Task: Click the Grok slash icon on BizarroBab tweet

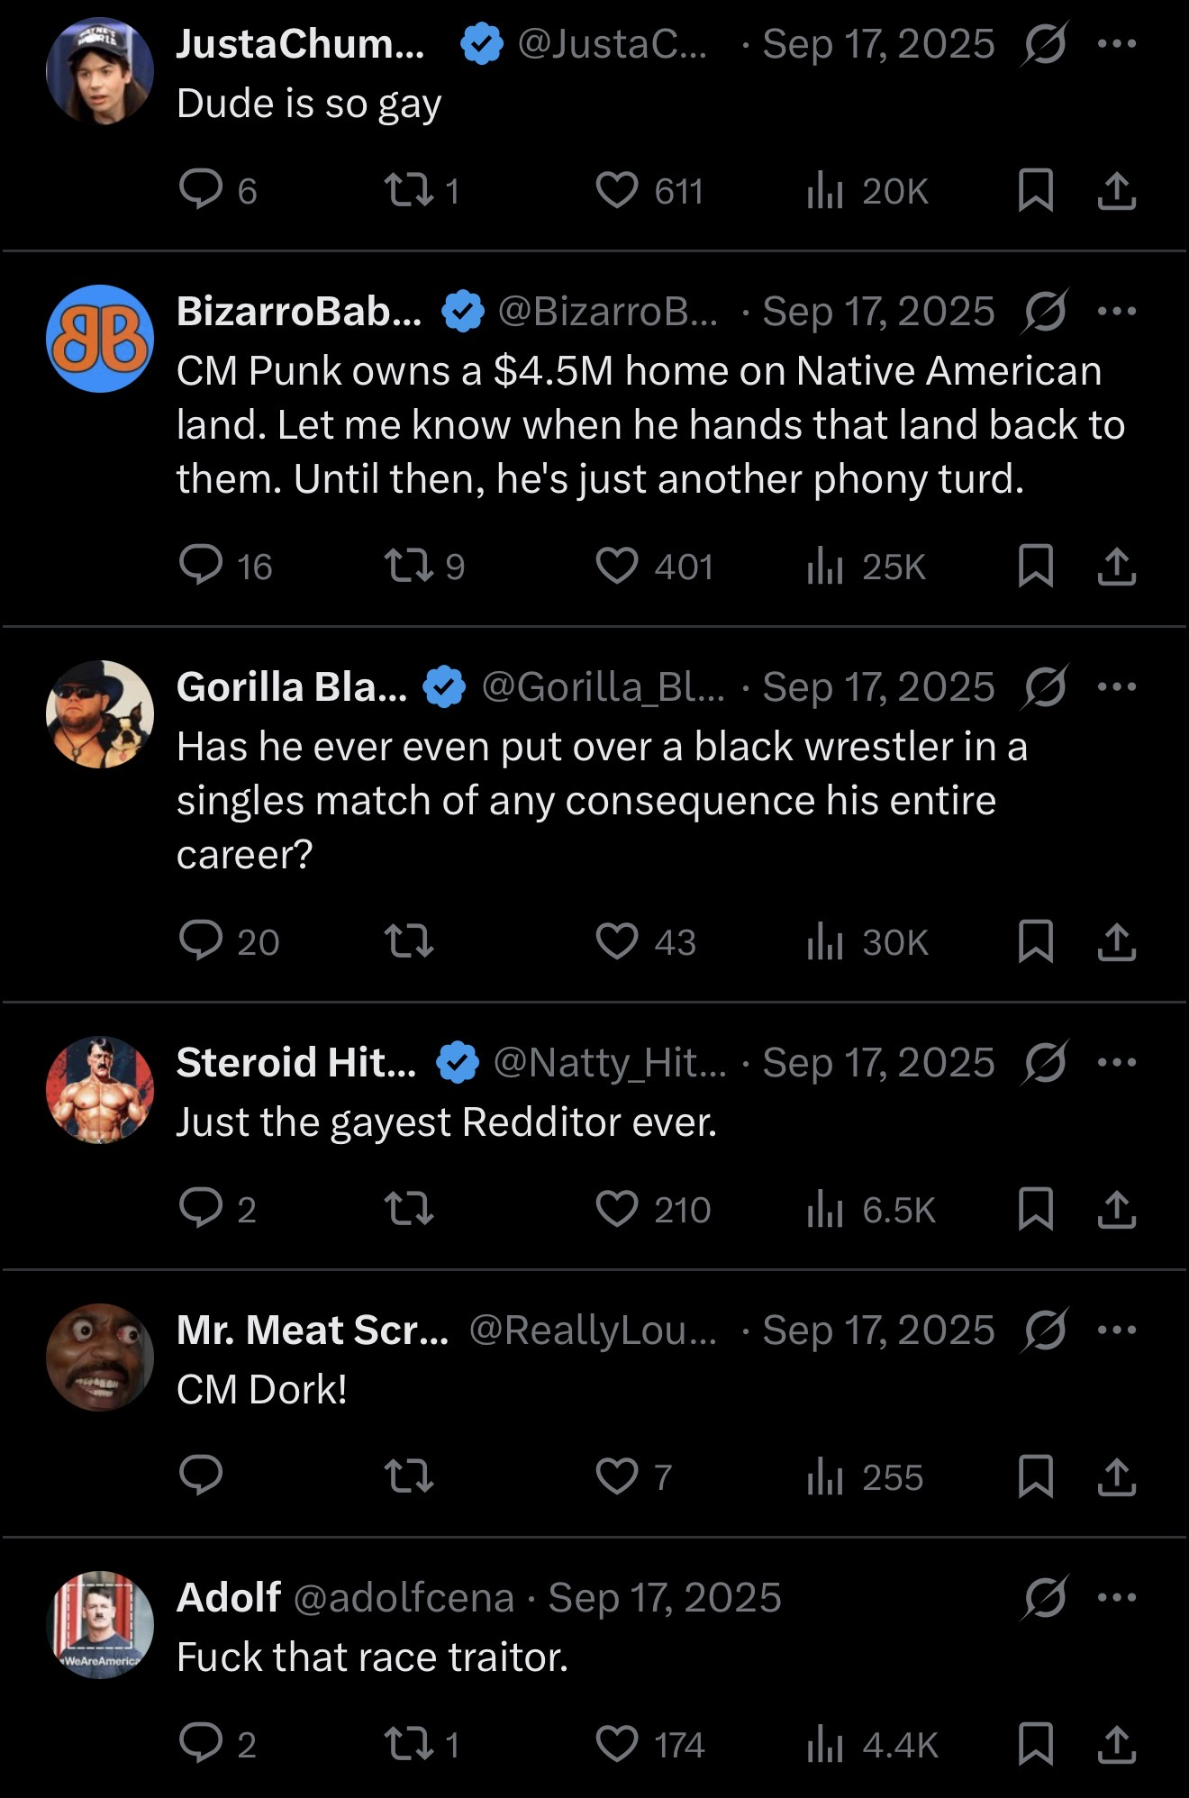Action: pos(1045,311)
